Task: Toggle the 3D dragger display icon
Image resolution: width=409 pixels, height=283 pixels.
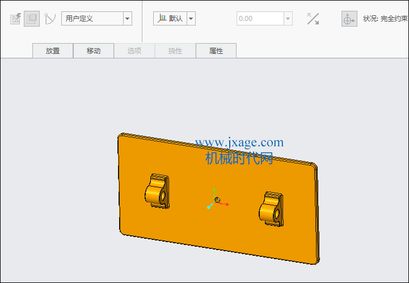Action: click(x=349, y=19)
